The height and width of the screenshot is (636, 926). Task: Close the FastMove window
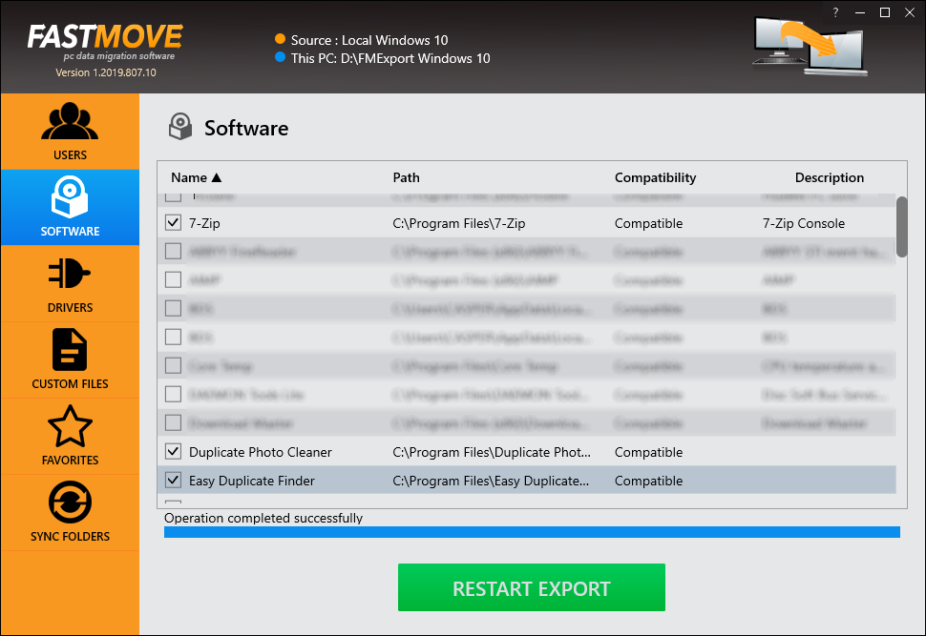coord(910,12)
